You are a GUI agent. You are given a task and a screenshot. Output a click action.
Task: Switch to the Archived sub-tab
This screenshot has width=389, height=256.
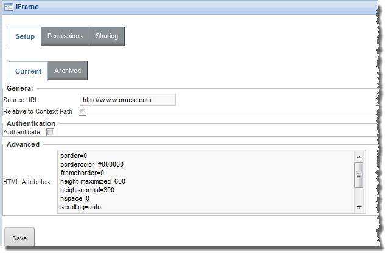(68, 71)
